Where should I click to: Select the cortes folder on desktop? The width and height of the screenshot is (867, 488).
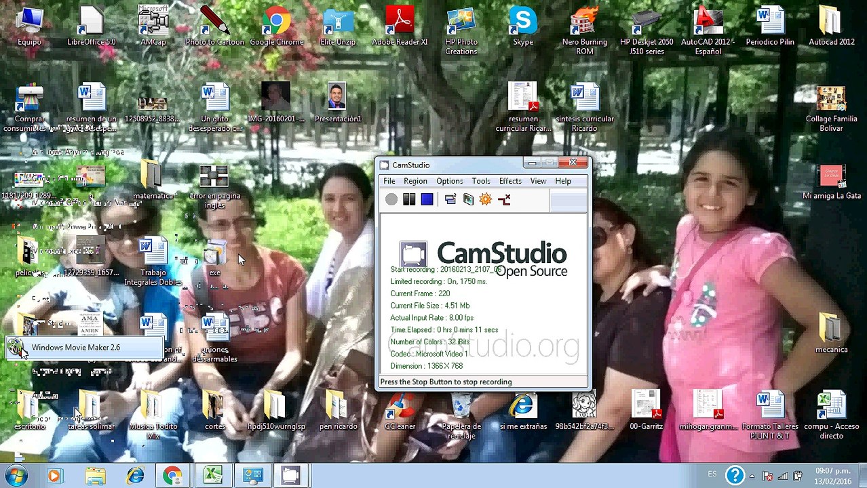tap(215, 411)
